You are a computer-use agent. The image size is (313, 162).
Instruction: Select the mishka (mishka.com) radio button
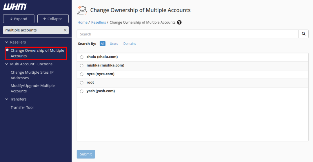82,66
